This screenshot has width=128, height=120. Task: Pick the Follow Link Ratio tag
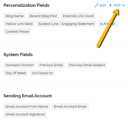point(19,24)
